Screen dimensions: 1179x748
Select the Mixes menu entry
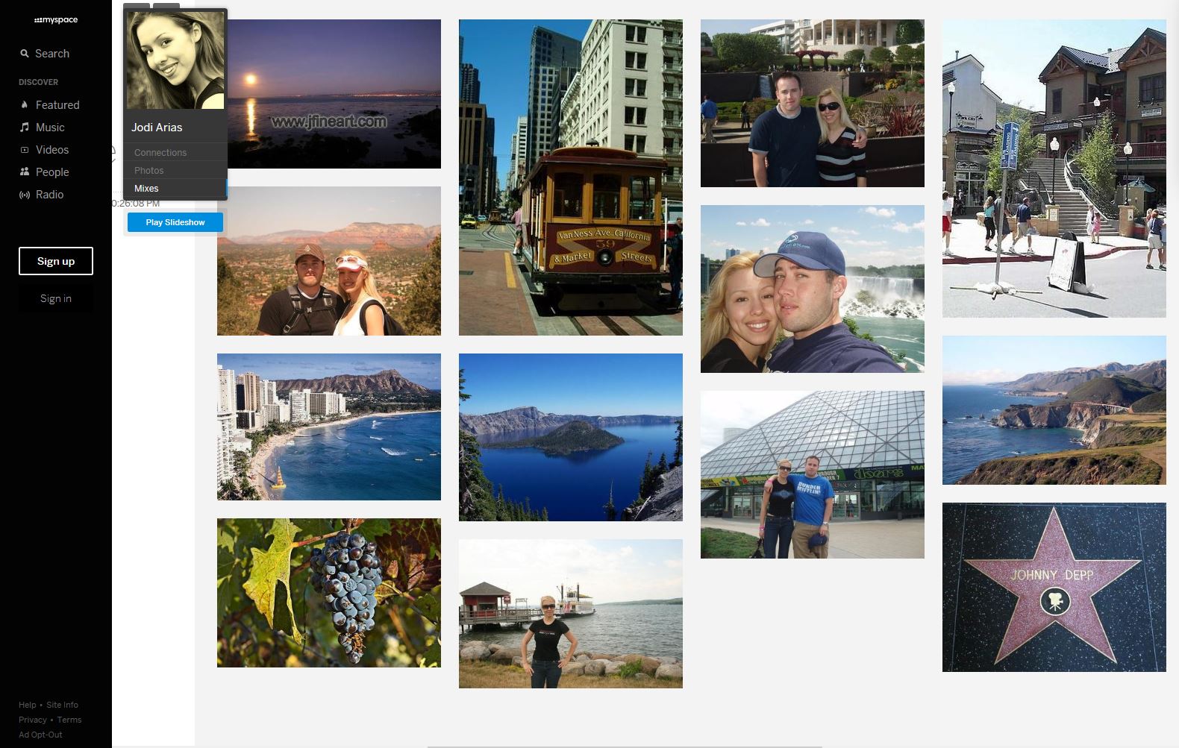[146, 188]
